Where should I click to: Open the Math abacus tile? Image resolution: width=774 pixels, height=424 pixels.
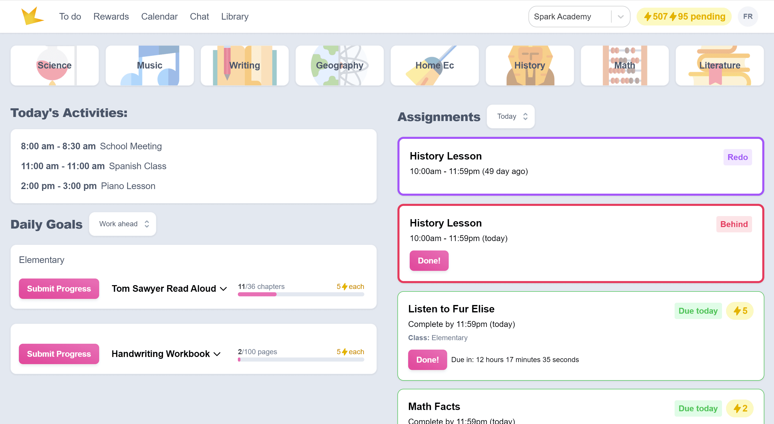[x=624, y=65]
